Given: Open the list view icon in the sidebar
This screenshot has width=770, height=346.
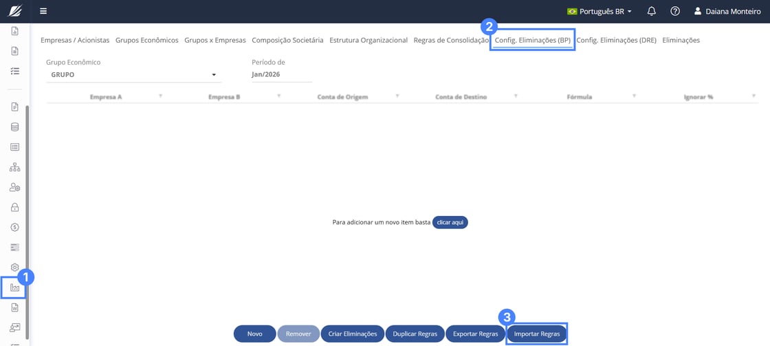Looking at the screenshot, I should 14,147.
